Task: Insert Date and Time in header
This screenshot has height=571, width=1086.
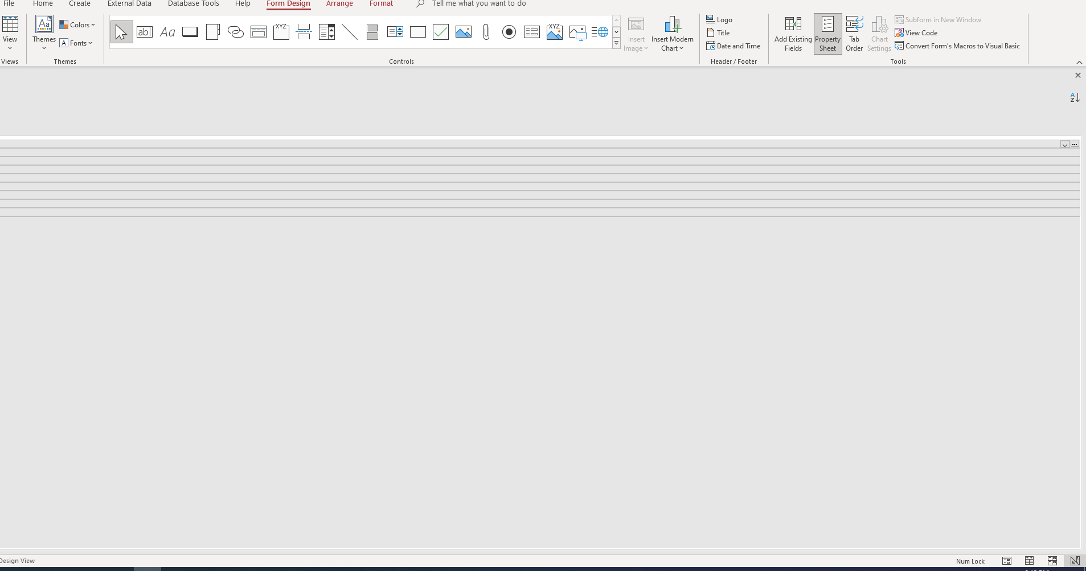Action: pos(733,46)
